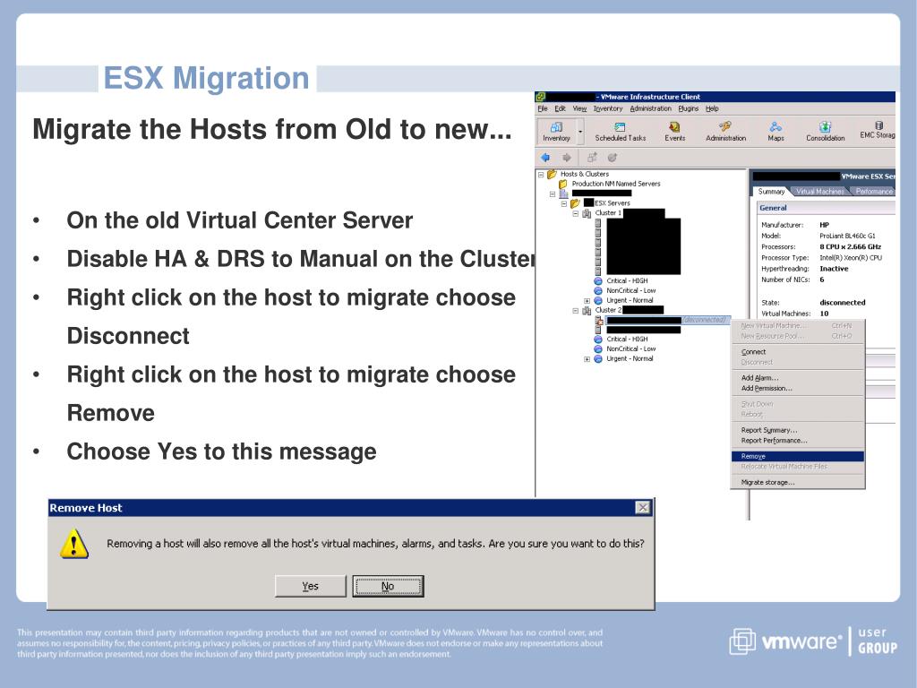Select the Summary tab
Screen dimensions: 917x688
771,192
